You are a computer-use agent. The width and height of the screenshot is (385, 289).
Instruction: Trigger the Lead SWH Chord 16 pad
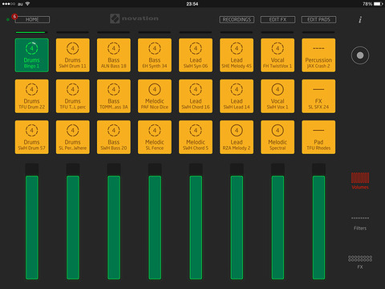(196, 96)
